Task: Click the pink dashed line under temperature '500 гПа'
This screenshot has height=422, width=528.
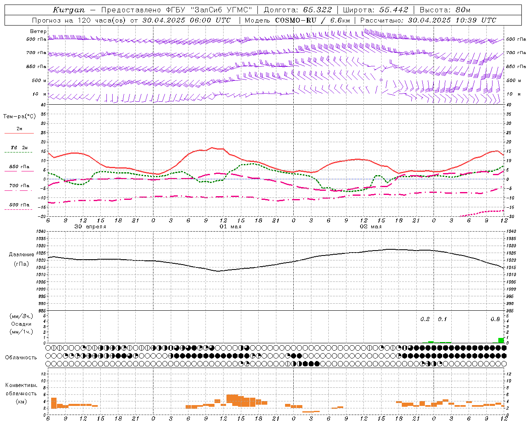Action: pyautogui.click(x=19, y=209)
